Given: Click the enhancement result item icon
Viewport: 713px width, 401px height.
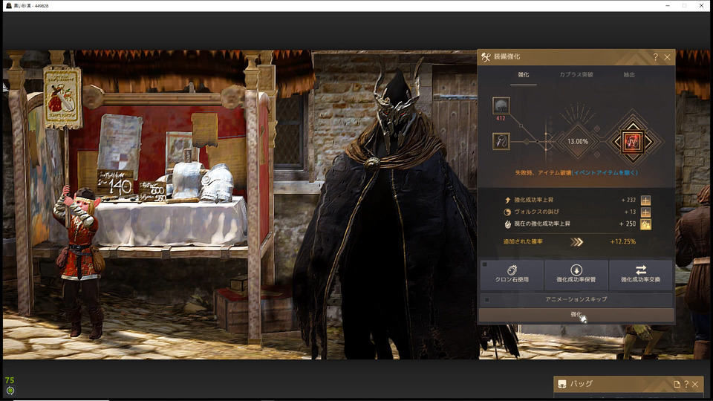Looking at the screenshot, I should [633, 142].
